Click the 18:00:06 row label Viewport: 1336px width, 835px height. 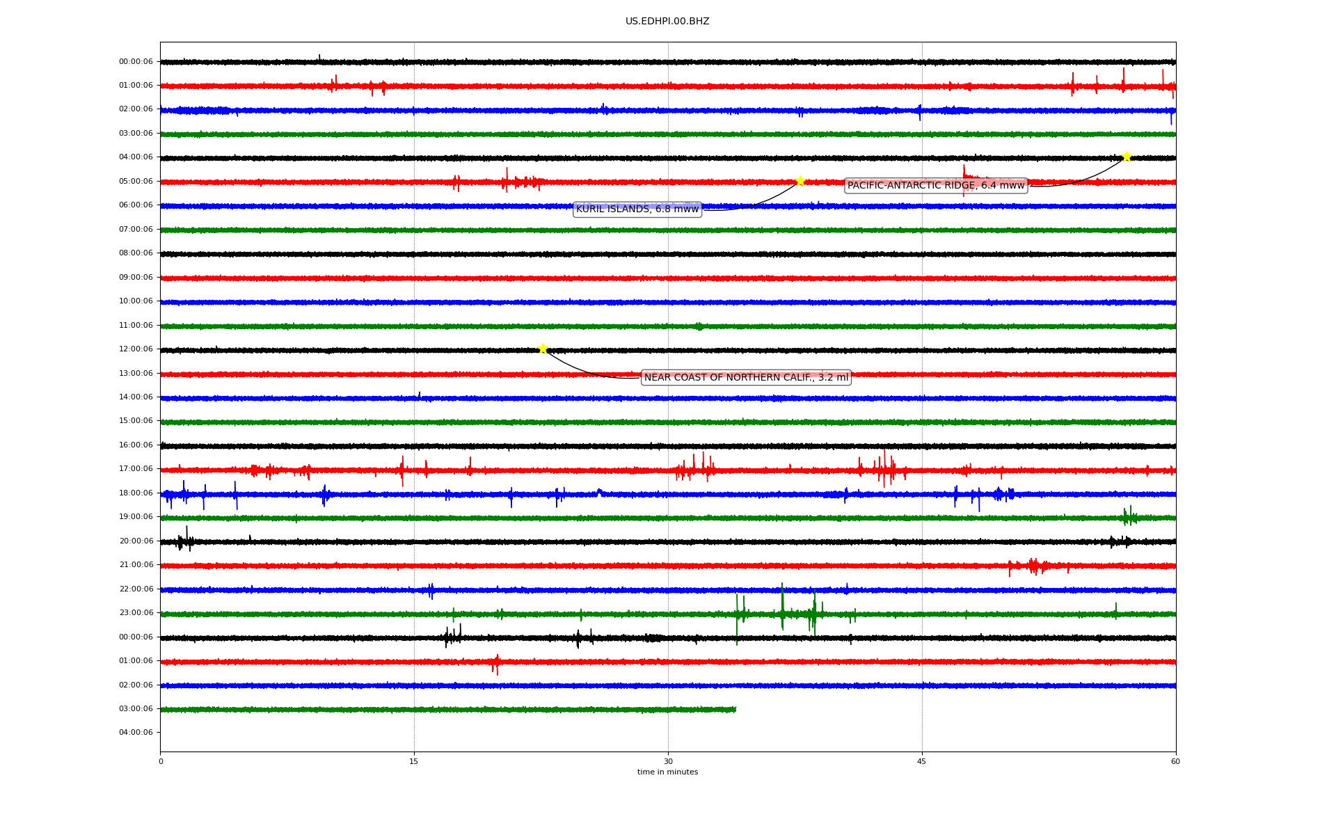click(136, 493)
